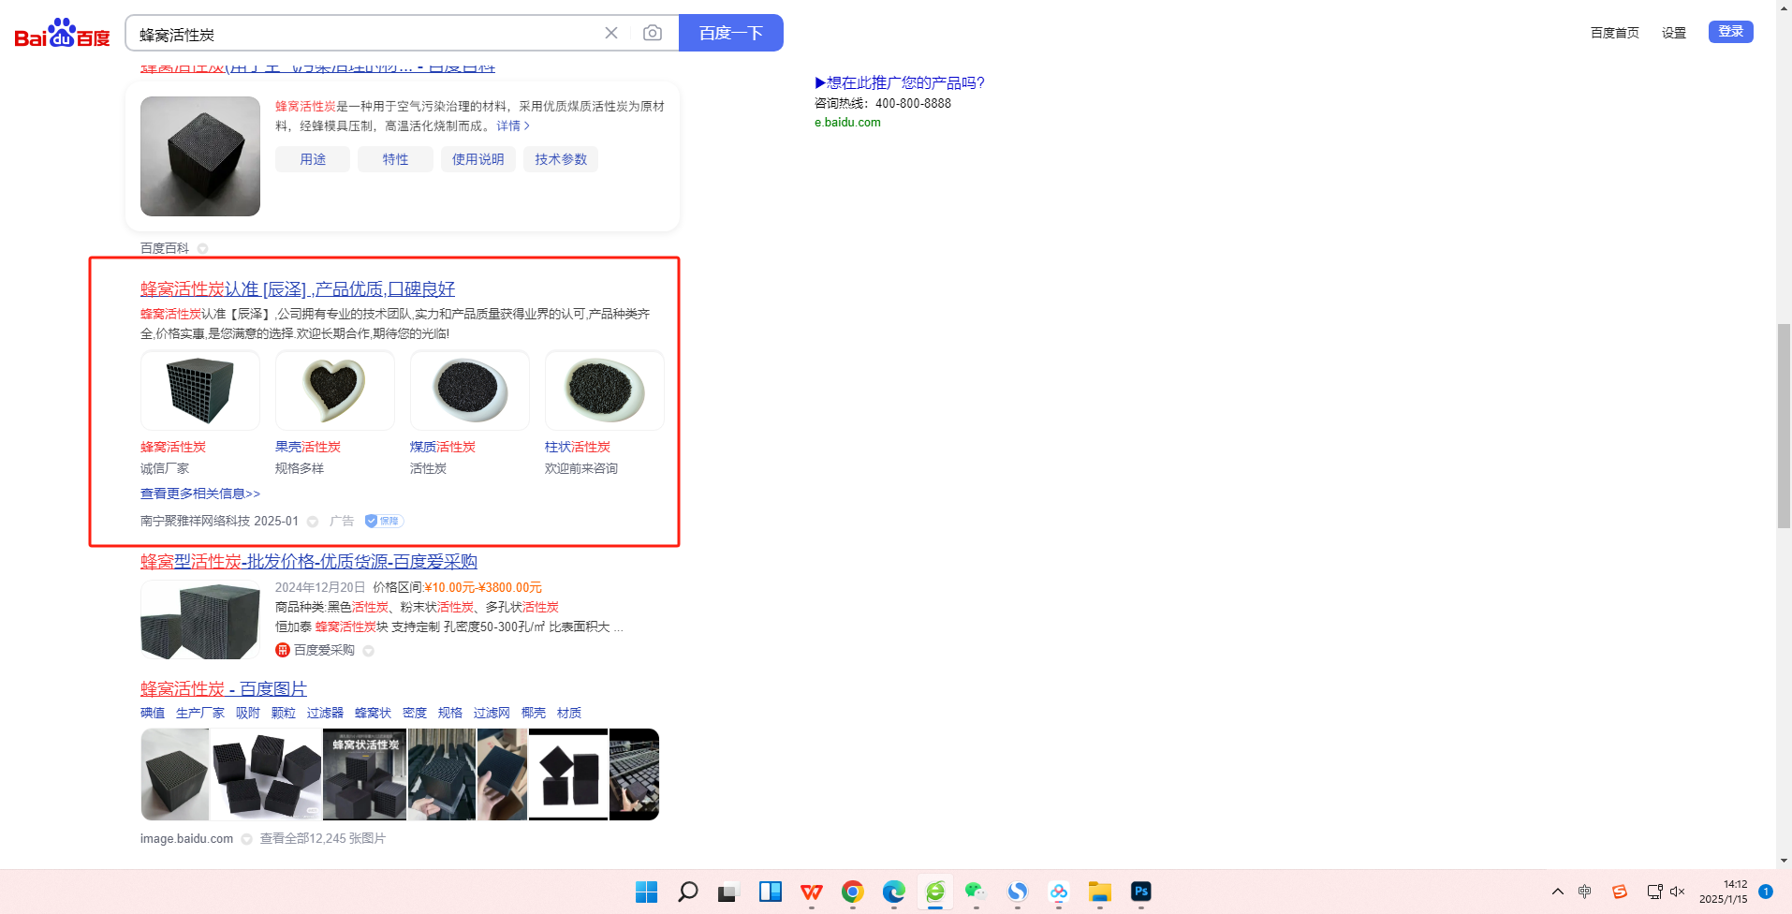Open the 柱状活性炭 product link
The image size is (1792, 914).
point(578,448)
